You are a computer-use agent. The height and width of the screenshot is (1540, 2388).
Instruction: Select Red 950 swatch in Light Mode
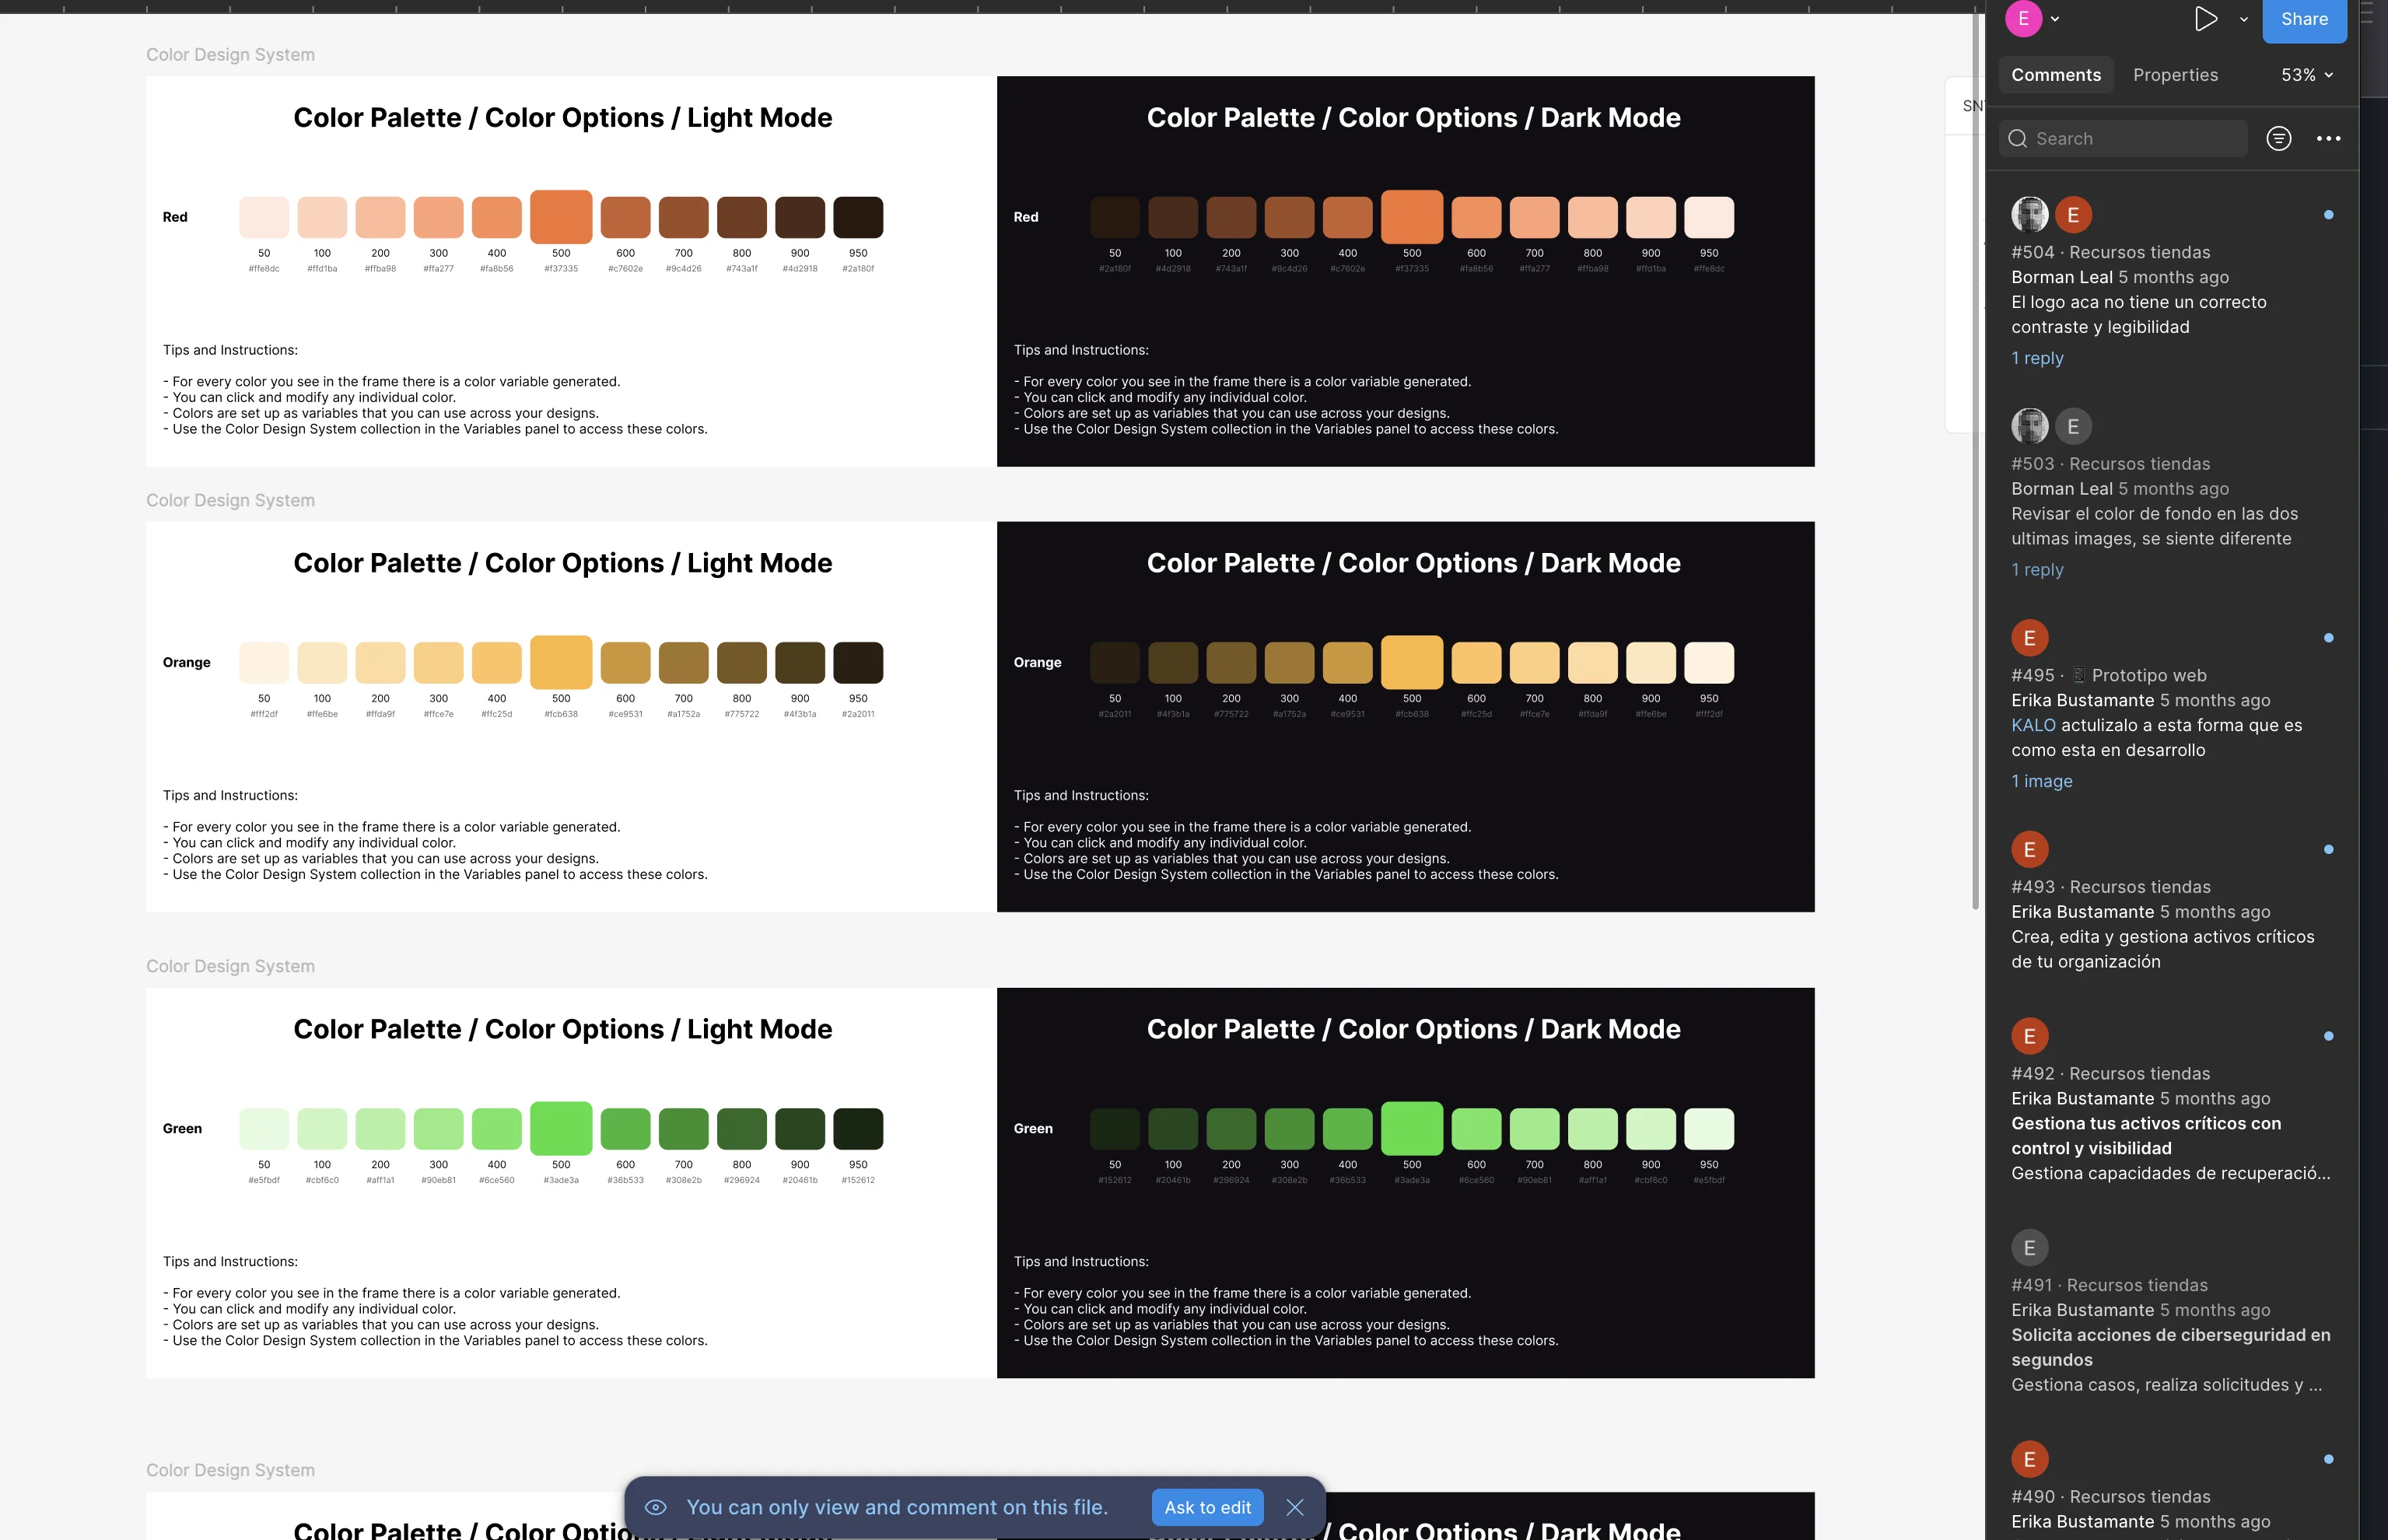click(858, 217)
